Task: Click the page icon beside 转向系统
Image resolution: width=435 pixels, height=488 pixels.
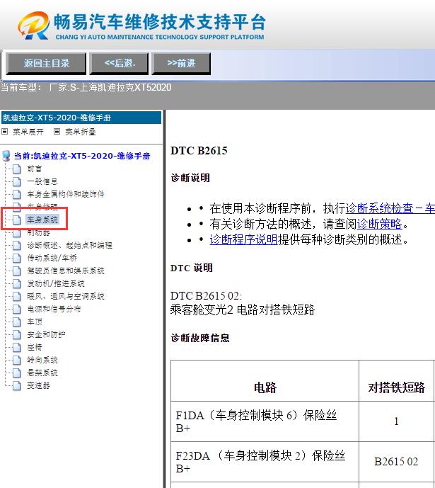Action: tap(17, 361)
